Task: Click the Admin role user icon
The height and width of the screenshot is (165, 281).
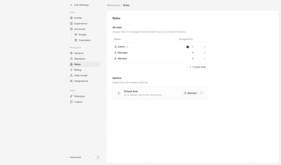Action: click(x=116, y=47)
